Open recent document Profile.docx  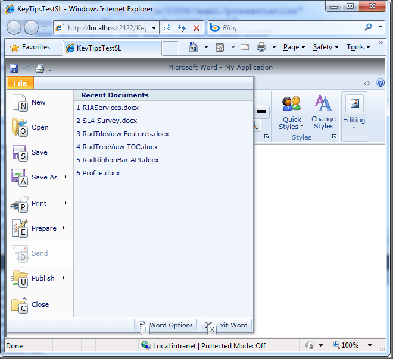(98, 173)
